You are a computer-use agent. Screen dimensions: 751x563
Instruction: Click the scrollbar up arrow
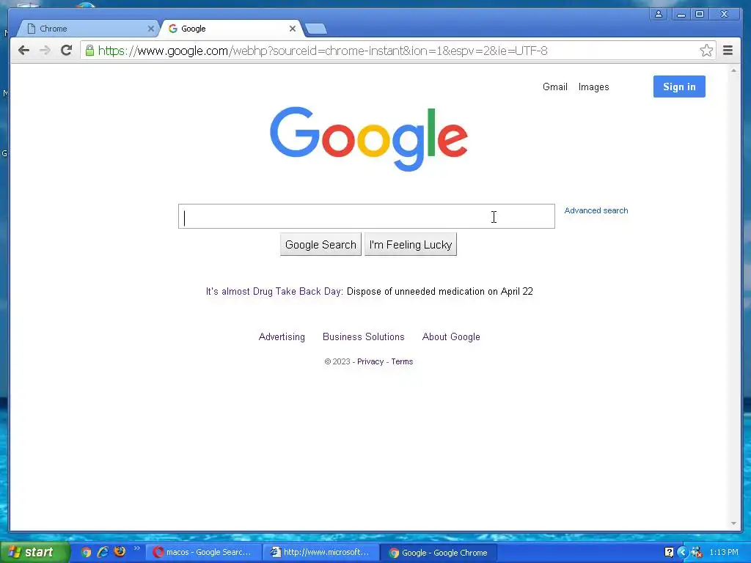[x=733, y=70]
